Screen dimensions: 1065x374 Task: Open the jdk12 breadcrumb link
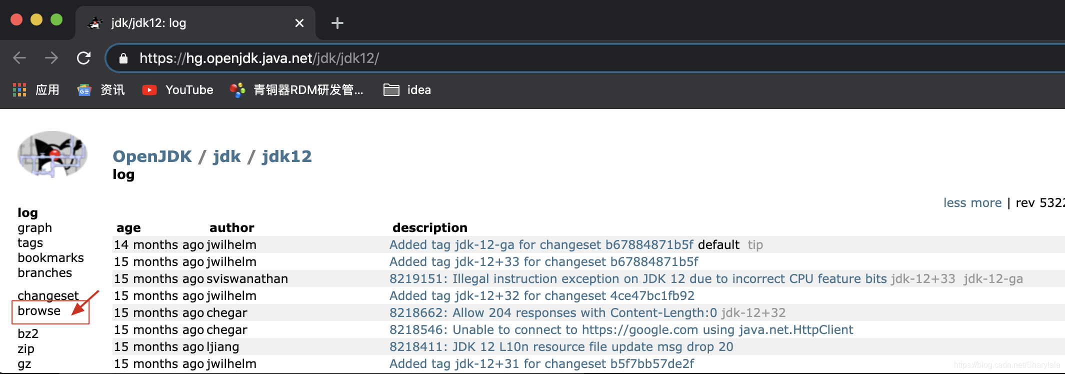(287, 156)
